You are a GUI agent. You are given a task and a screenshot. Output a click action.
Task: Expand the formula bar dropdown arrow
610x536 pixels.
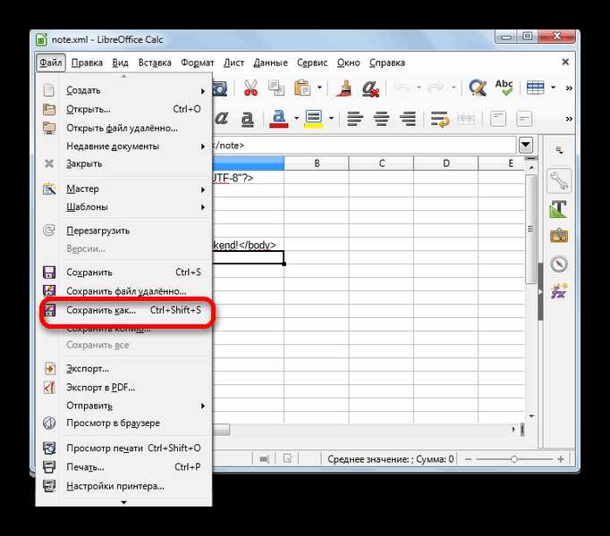click(x=526, y=146)
